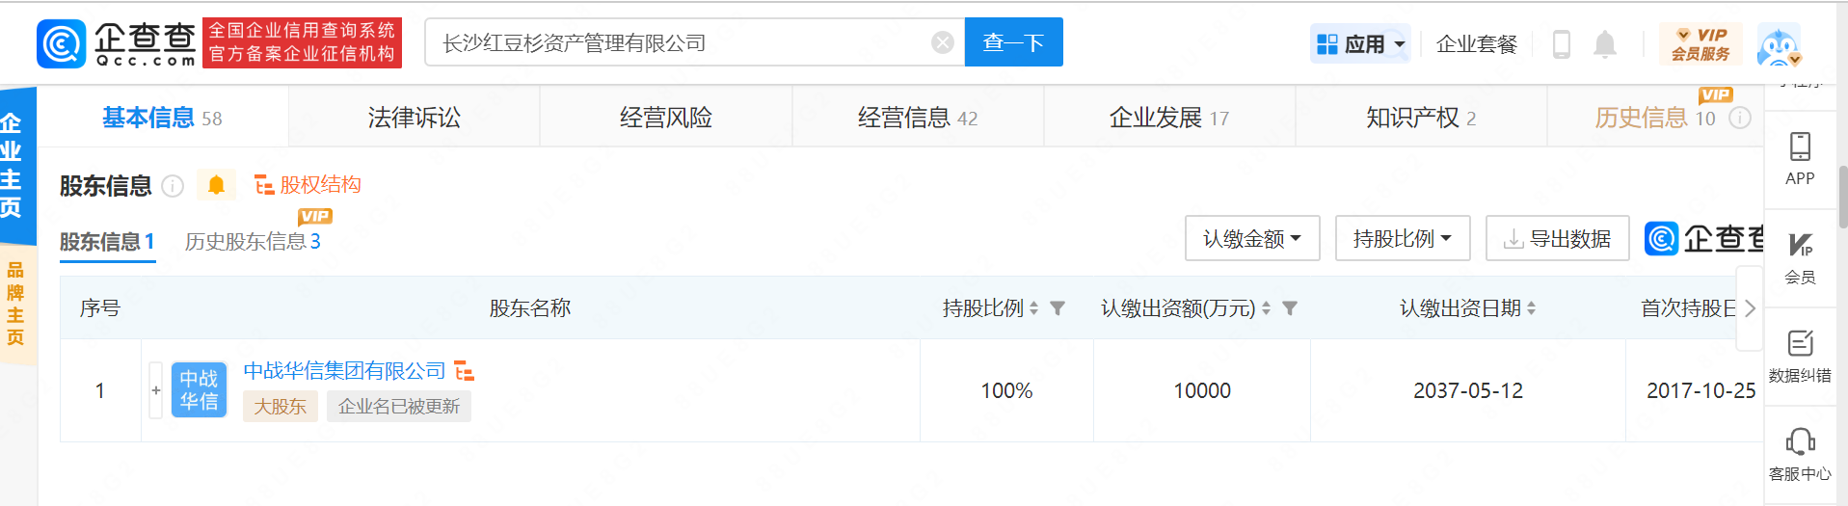Click the 股东名称 column header
Image resolution: width=1848 pixels, height=506 pixels.
coord(530,308)
